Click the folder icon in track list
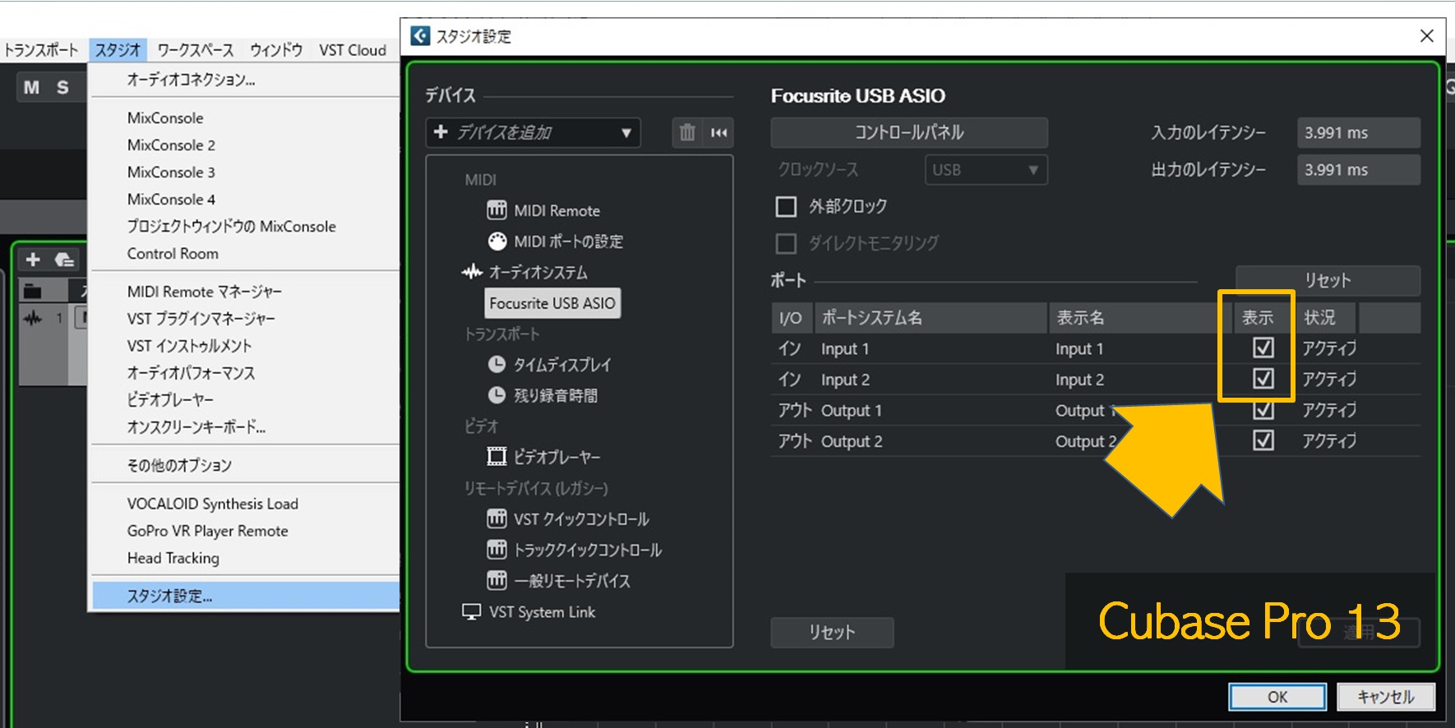The image size is (1455, 728). pyautogui.click(x=33, y=290)
